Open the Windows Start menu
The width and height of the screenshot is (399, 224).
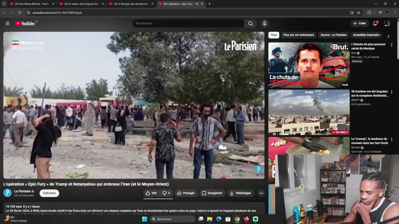coord(144,219)
